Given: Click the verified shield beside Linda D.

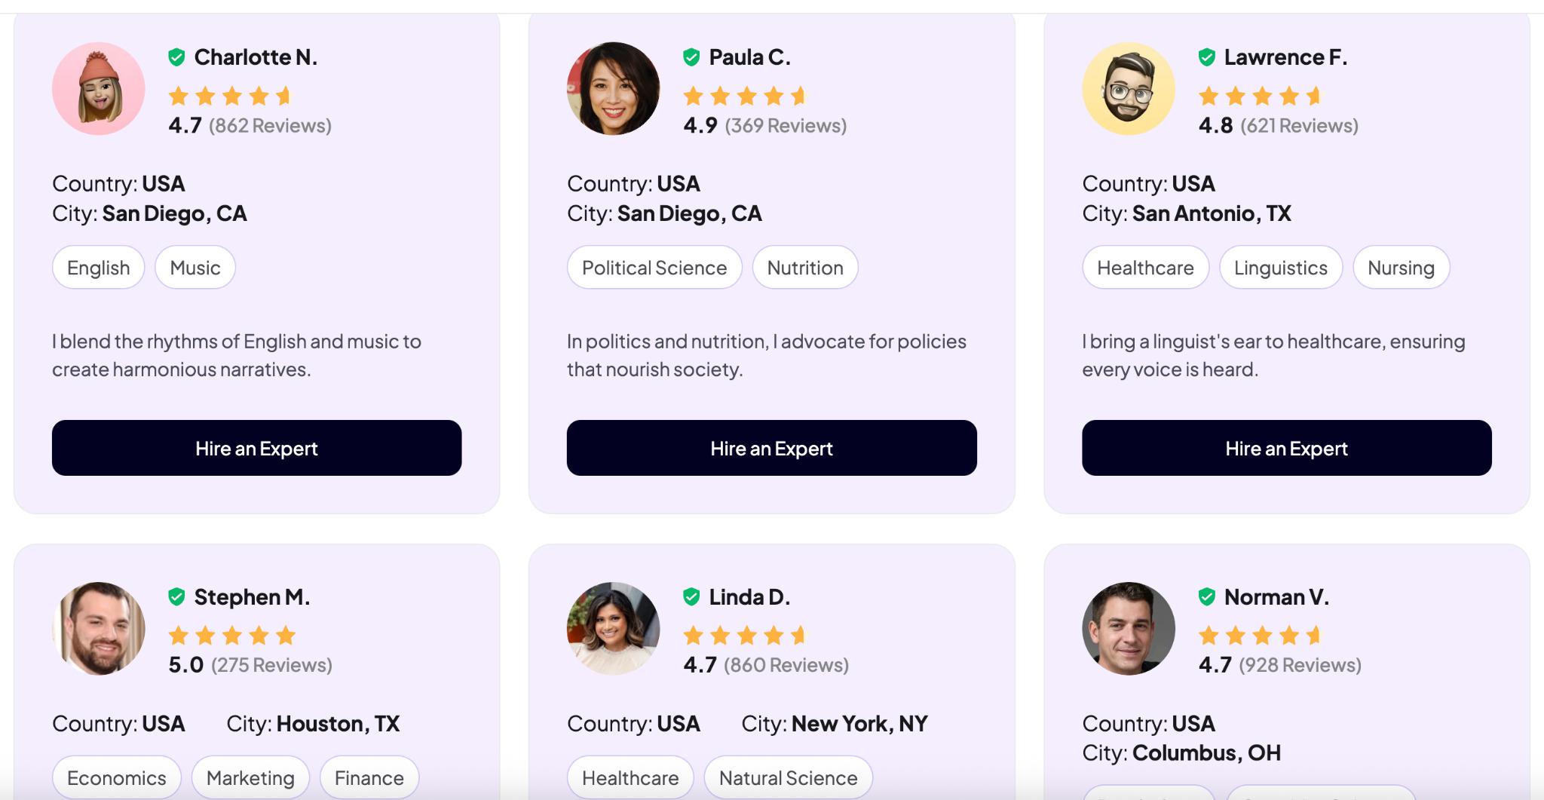Looking at the screenshot, I should (x=691, y=597).
